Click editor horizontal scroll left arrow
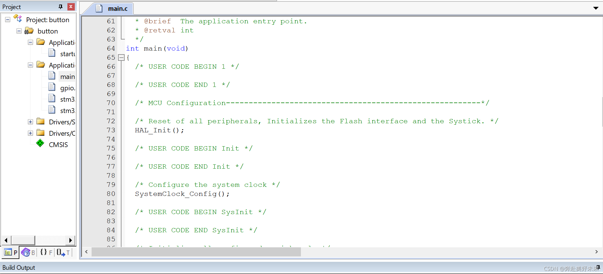Screen dimensions: 603x274 pyautogui.click(x=86, y=252)
